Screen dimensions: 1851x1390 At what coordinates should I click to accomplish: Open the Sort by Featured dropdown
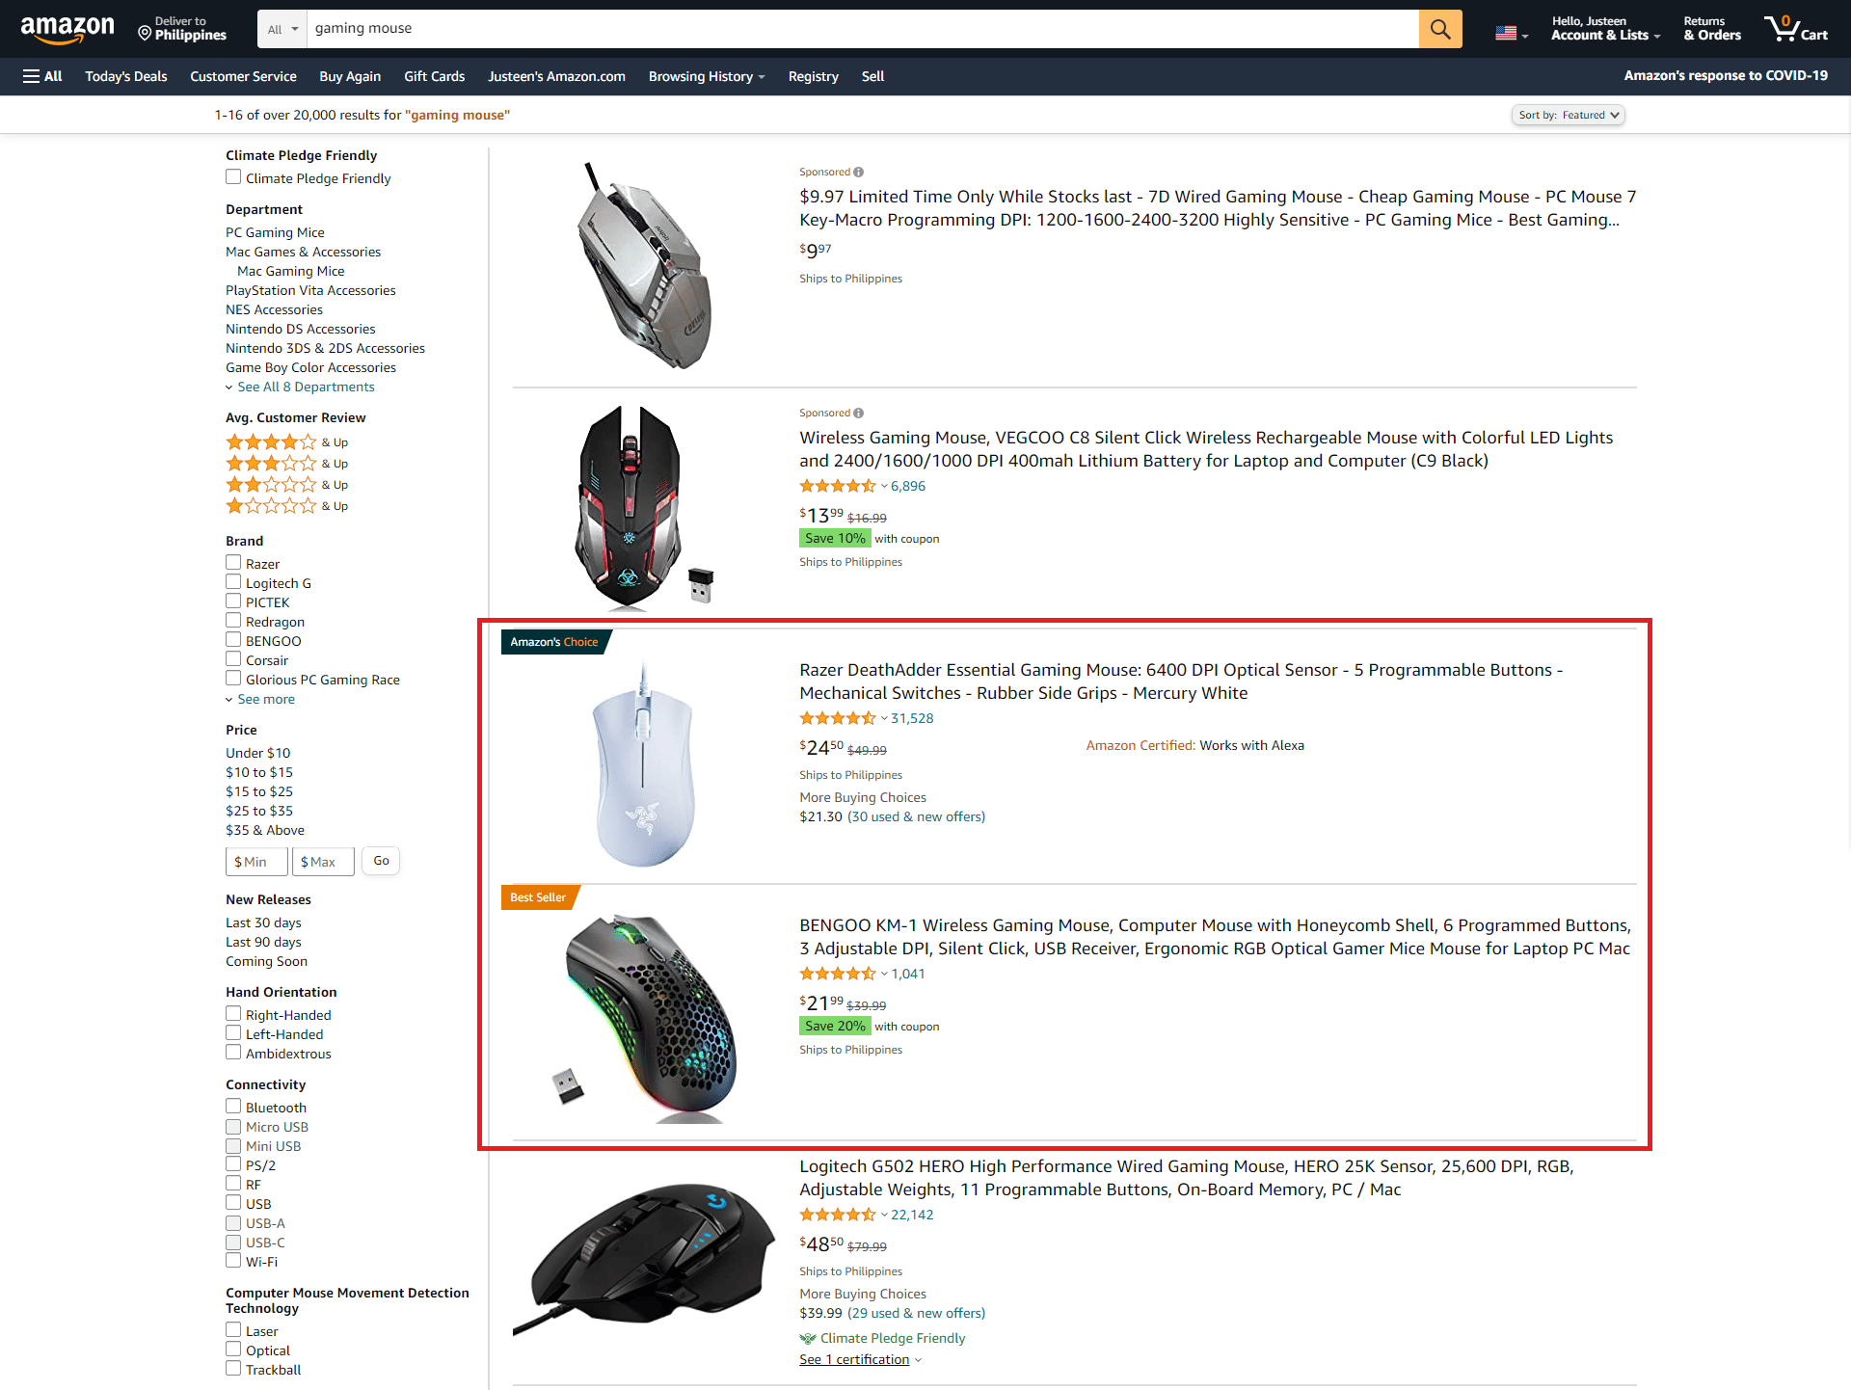click(x=1569, y=115)
